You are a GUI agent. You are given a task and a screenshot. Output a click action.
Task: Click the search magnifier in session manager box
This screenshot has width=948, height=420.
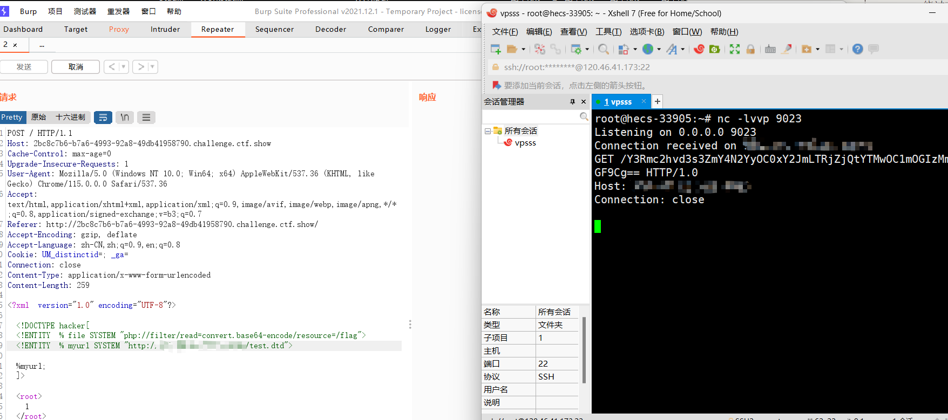(584, 117)
